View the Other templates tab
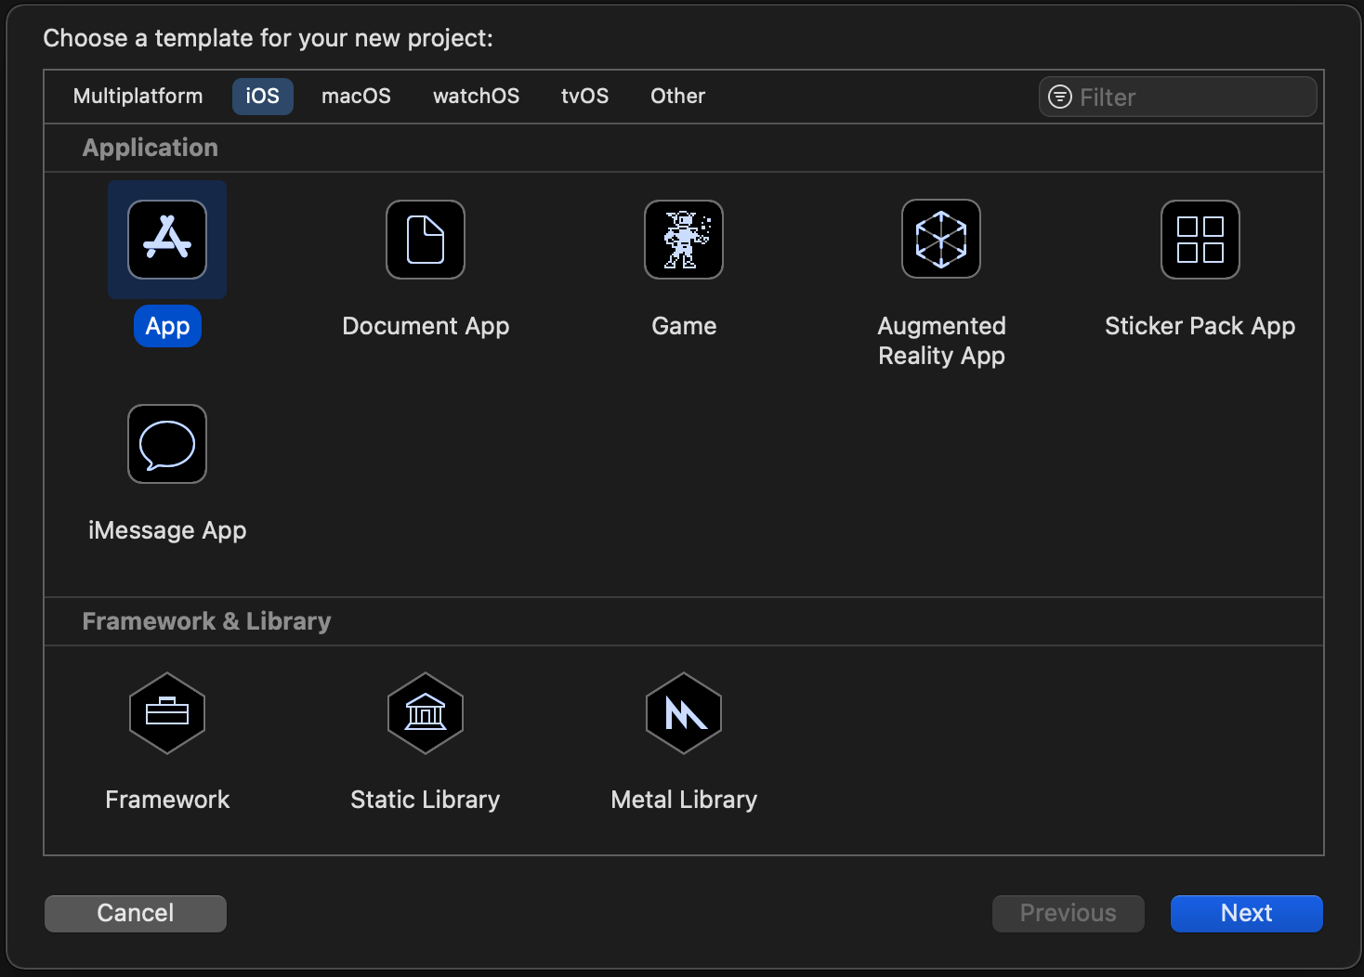1364x977 pixels. coord(677,96)
